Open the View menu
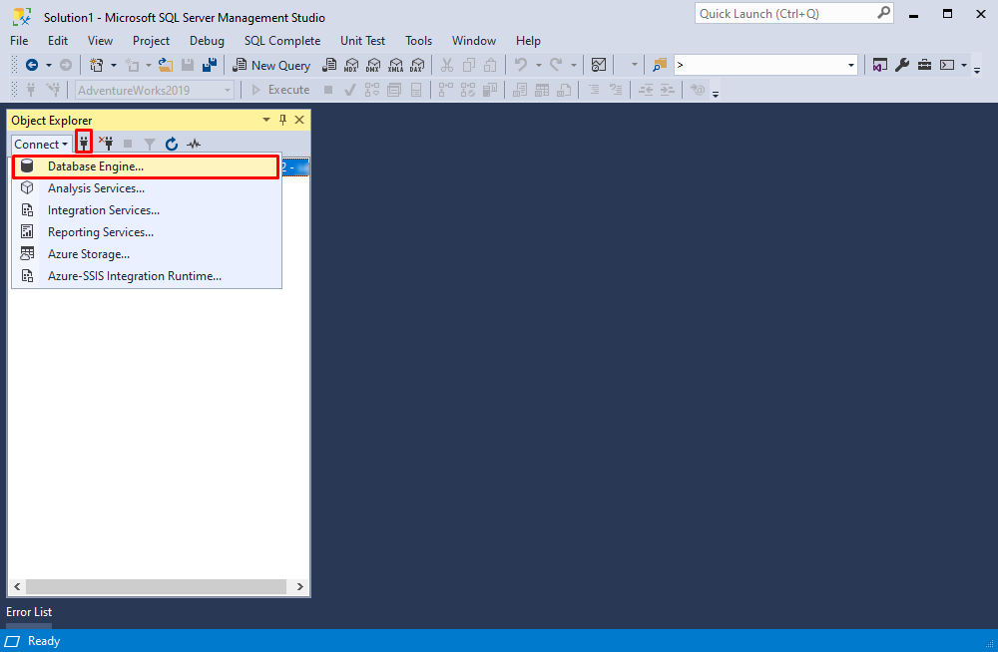 [100, 41]
